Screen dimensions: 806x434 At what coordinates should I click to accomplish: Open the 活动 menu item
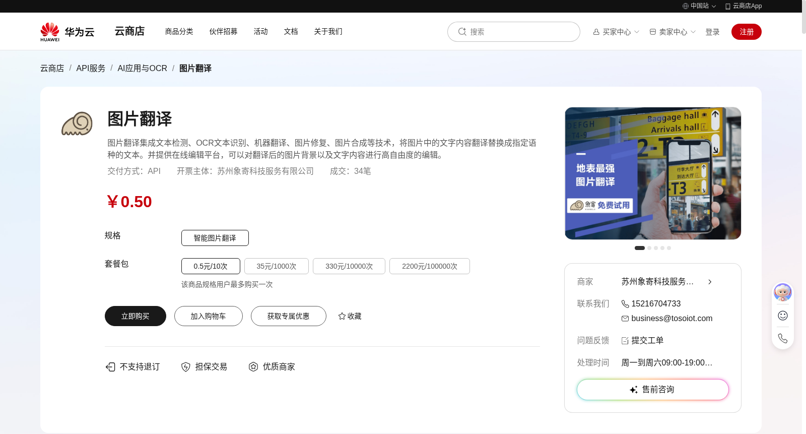261,31
